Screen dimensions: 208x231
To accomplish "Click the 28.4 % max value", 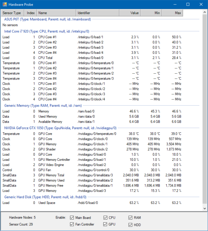I will click(x=177, y=58).
